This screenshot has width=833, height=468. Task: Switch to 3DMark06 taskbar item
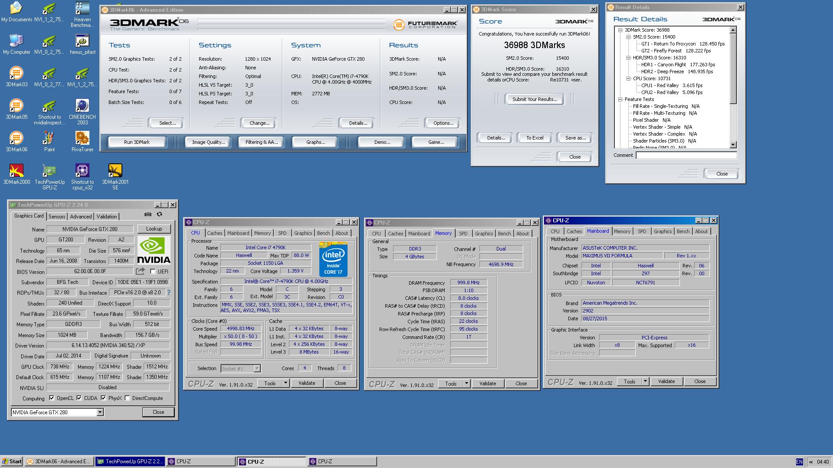tap(59, 461)
